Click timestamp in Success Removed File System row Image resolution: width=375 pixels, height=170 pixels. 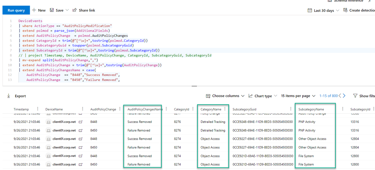27,156
